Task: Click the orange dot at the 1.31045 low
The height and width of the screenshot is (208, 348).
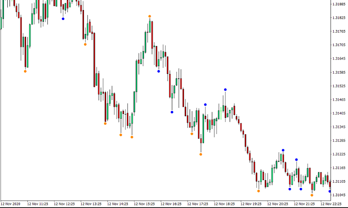Action: pyautogui.click(x=312, y=195)
